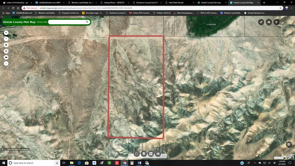The height and width of the screenshot is (166, 295).
Task: Go back to previous map extent
Action: [6, 57]
